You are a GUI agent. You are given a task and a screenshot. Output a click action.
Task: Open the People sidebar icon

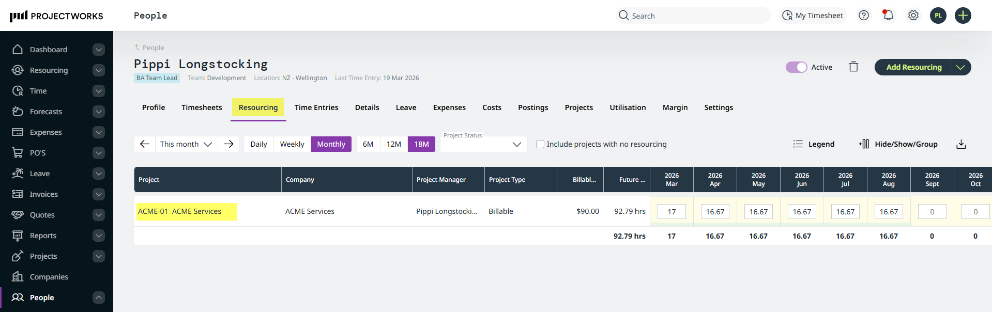click(x=18, y=298)
